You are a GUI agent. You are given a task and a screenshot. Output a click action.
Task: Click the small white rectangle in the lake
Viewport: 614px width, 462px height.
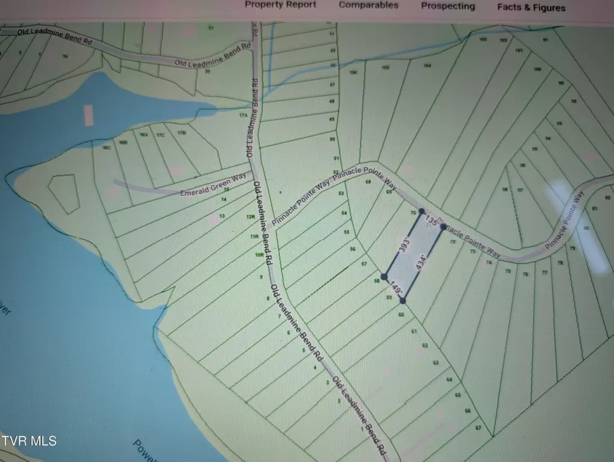click(88, 115)
